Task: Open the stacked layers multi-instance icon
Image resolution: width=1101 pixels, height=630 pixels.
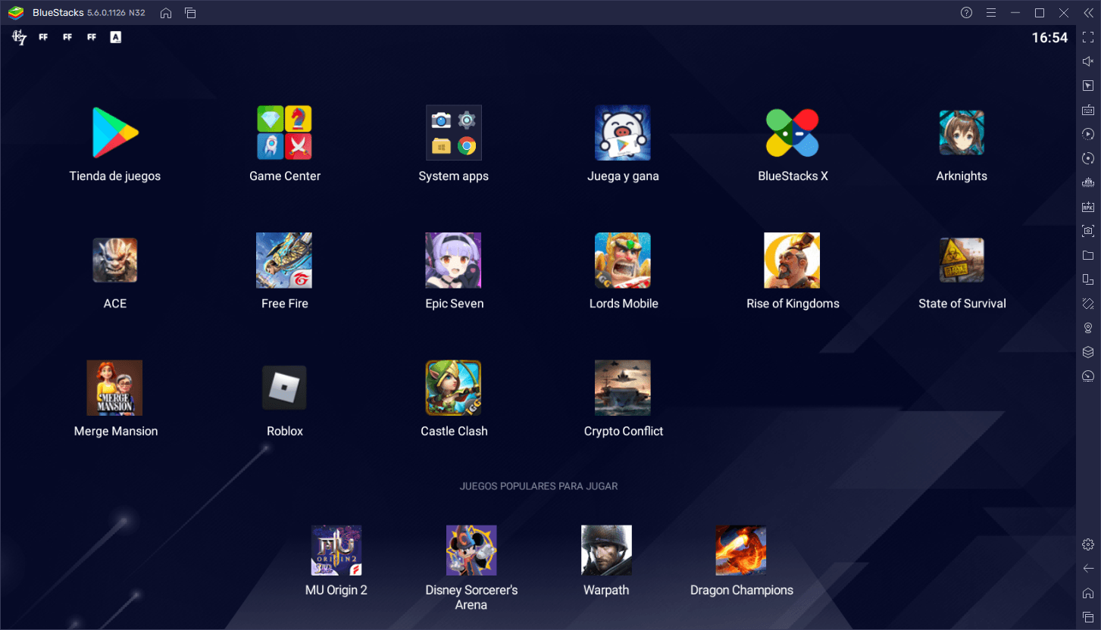Action: coord(1088,352)
